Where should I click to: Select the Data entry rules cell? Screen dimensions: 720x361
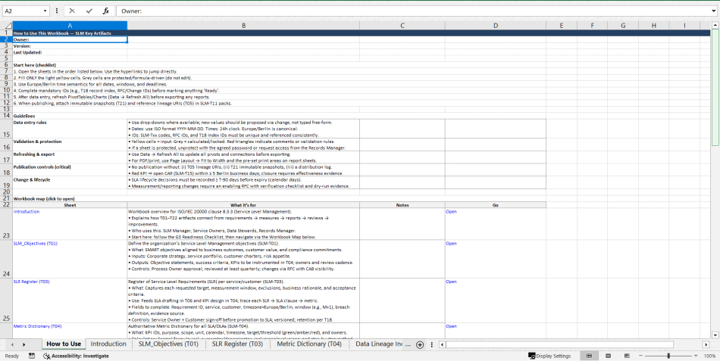(x=70, y=129)
